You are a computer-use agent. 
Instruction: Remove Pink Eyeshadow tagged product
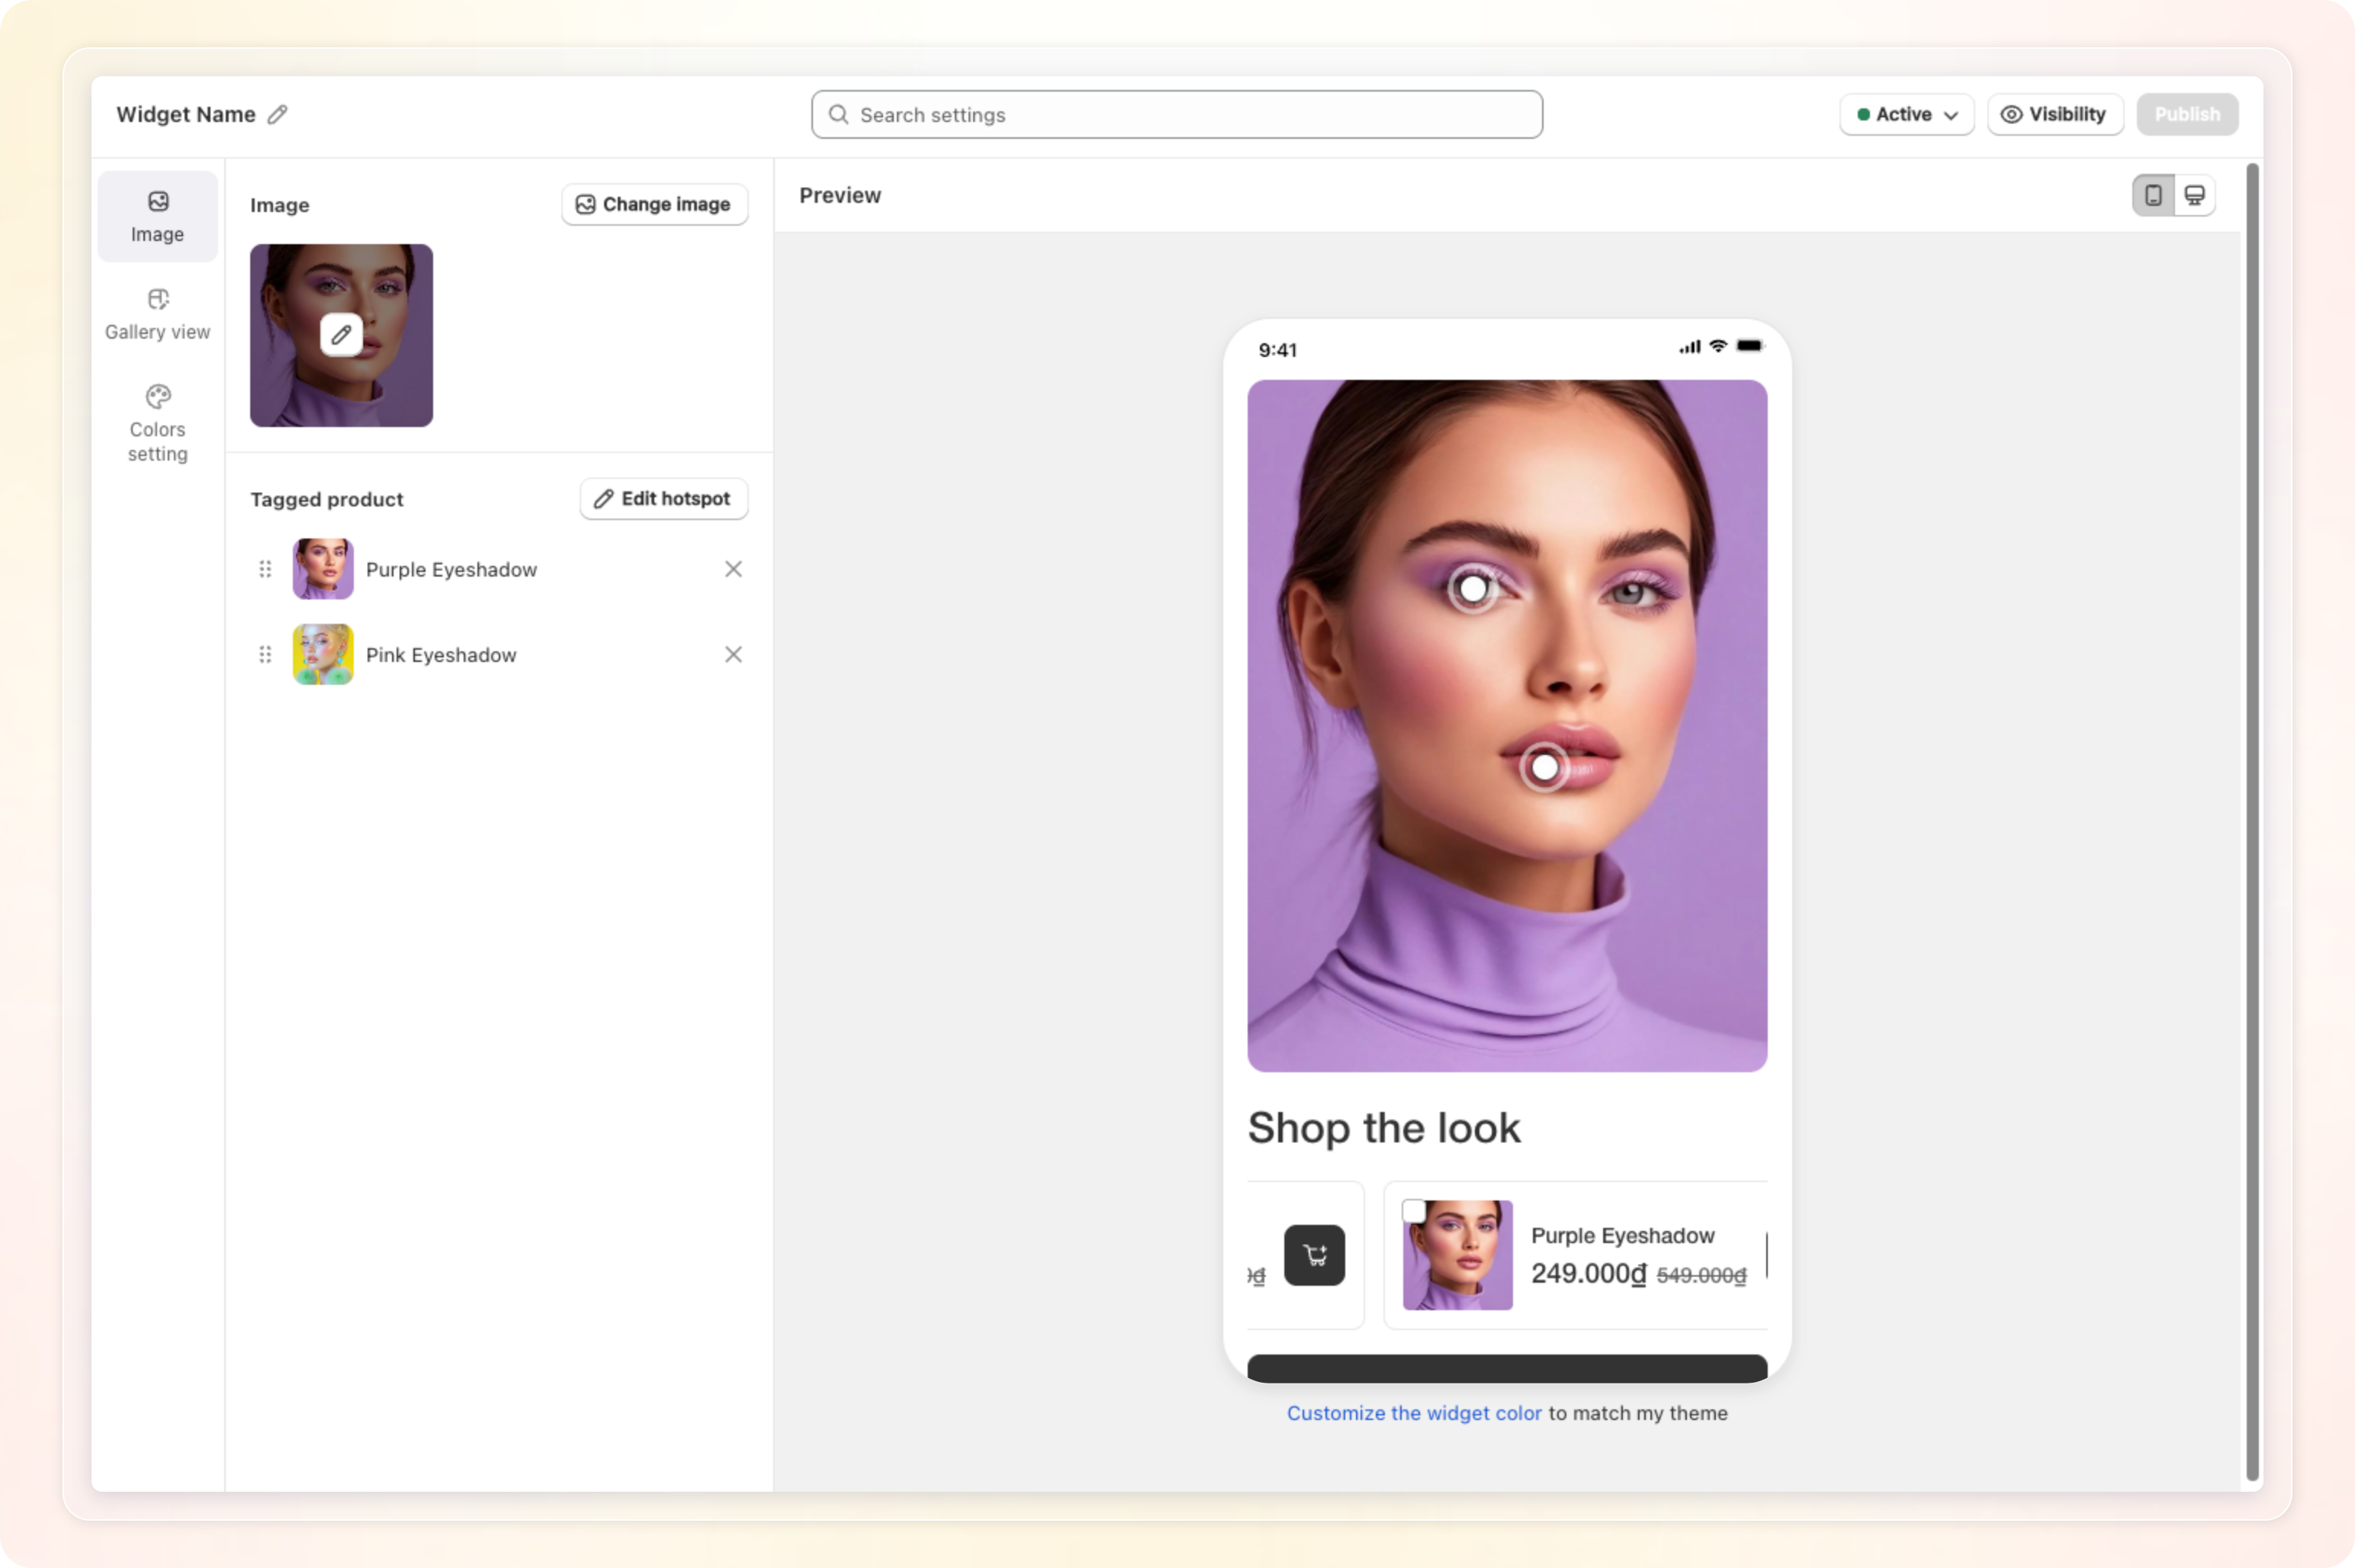[733, 654]
